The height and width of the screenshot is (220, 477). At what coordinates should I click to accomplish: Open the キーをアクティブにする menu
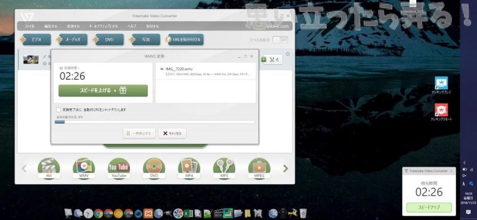coord(103,26)
